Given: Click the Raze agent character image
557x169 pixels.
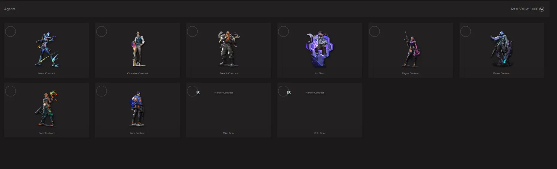Looking at the screenshot, I should point(47,108).
